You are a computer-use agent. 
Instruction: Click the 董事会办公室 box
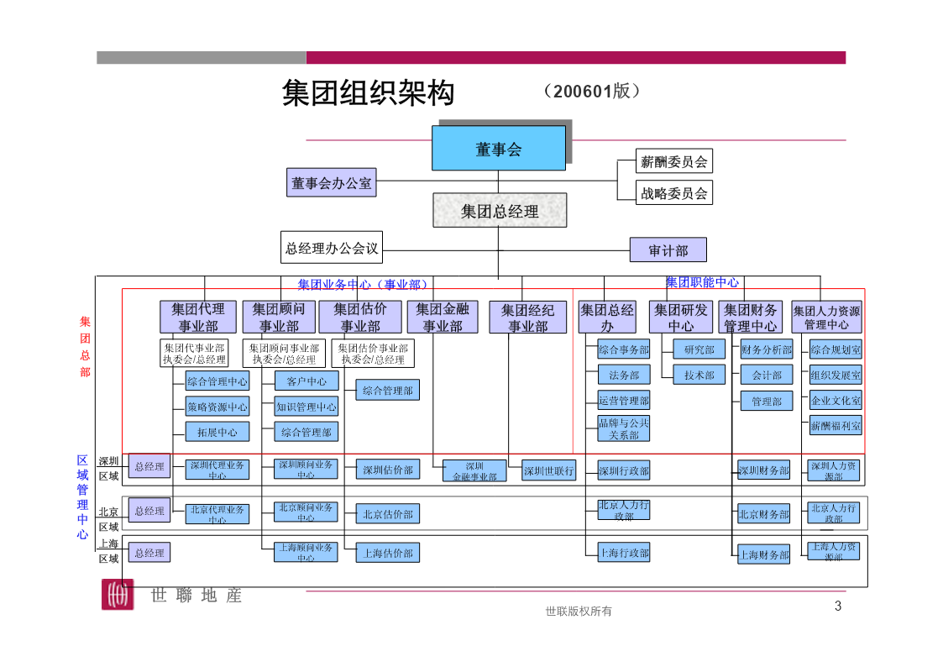pyautogui.click(x=332, y=183)
